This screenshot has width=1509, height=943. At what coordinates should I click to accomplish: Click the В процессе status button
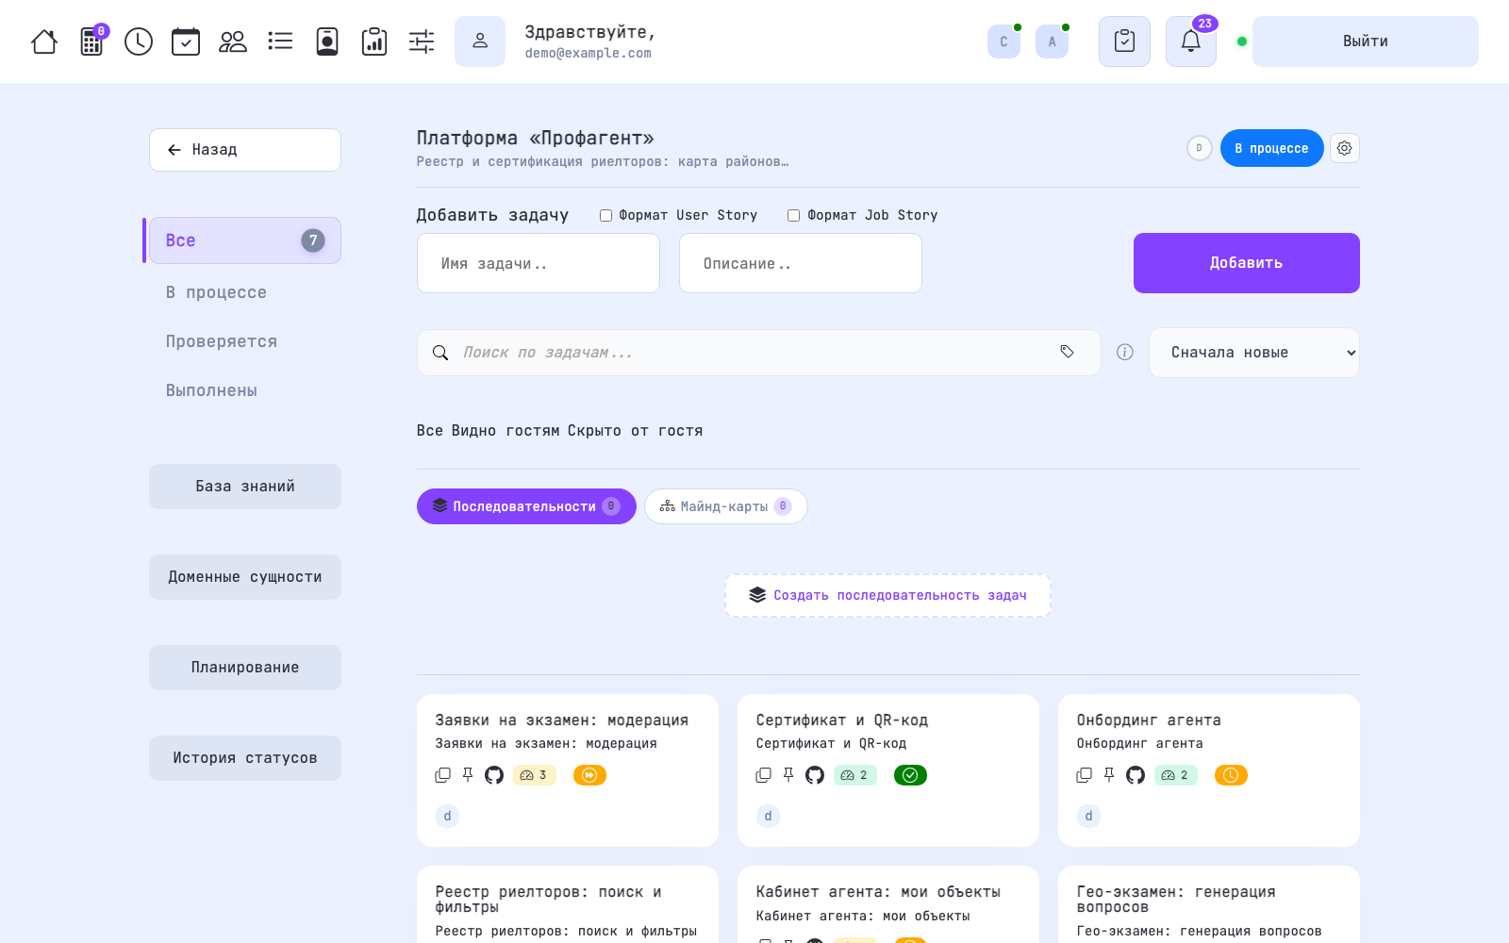tap(1272, 148)
